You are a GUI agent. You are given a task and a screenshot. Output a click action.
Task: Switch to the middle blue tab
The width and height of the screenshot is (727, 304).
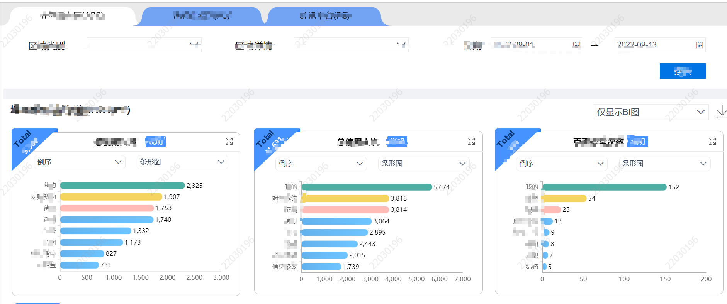pos(201,16)
